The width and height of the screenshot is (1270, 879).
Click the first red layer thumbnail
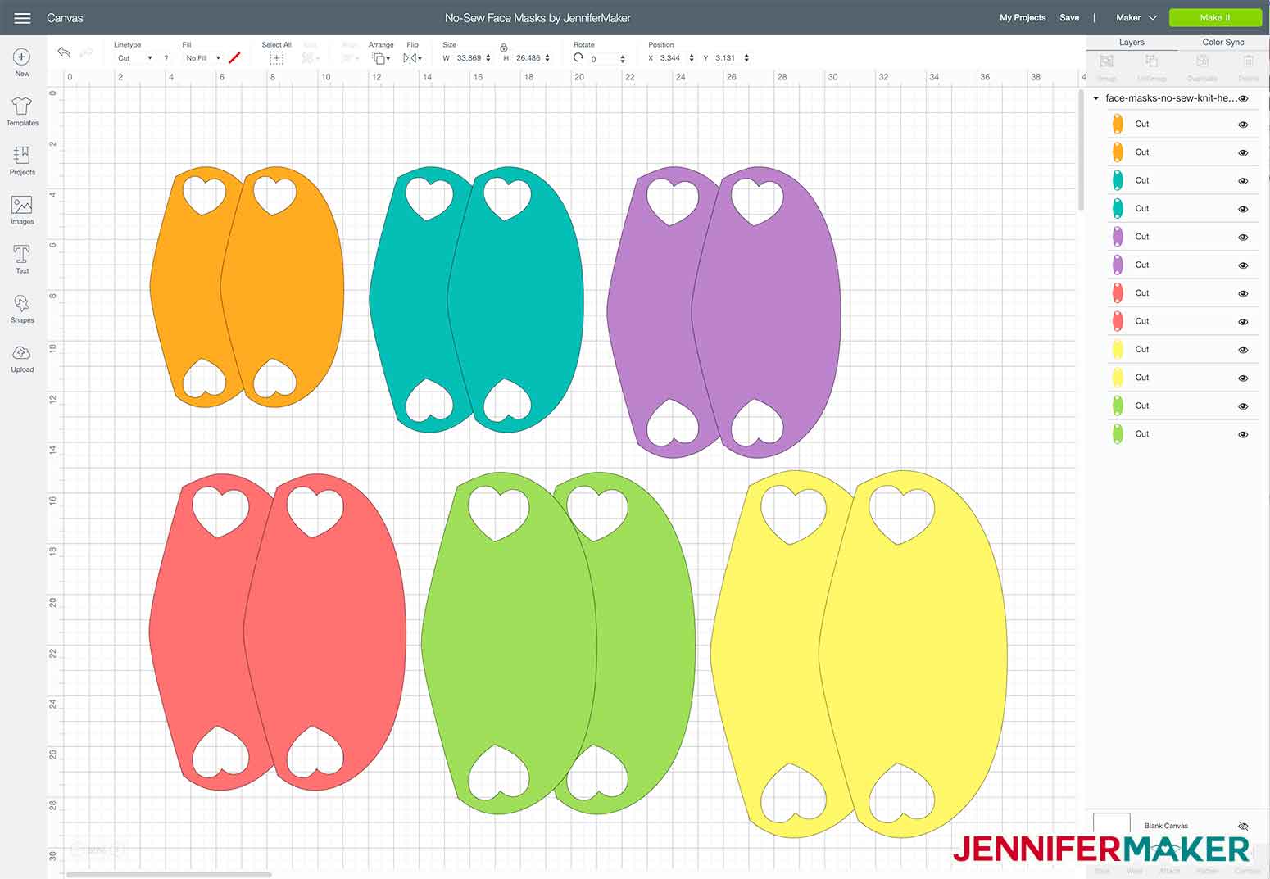click(1118, 293)
